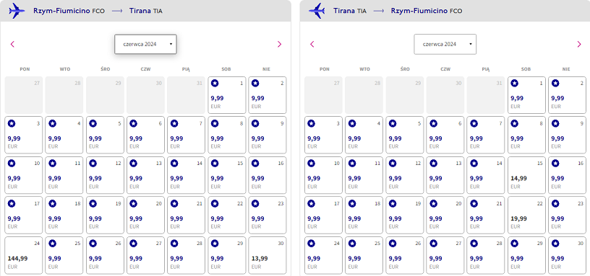
Task: Click the star badge on June 26 Rzym-Tirana
Action: click(x=93, y=244)
